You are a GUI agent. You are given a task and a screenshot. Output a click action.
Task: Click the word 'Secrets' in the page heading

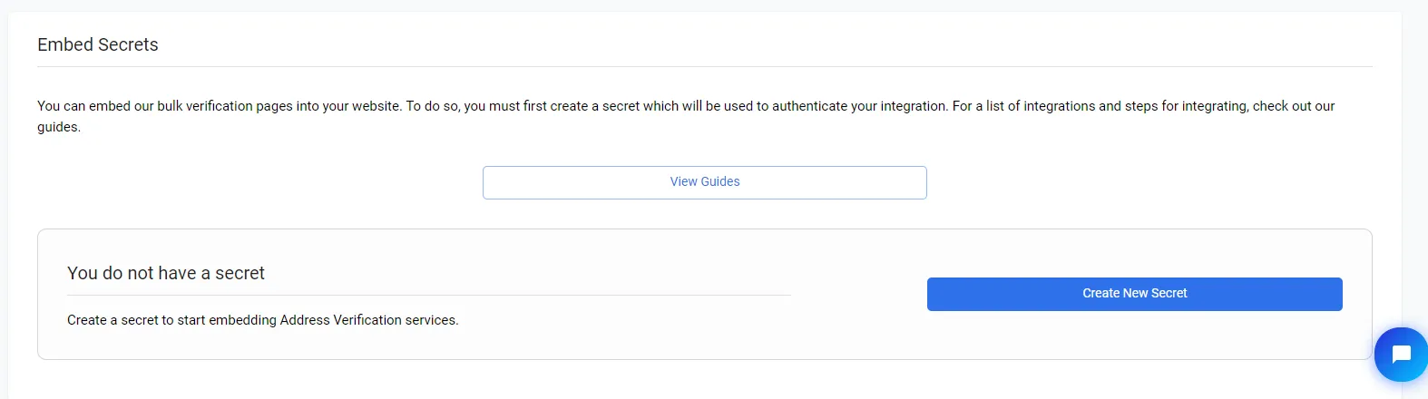[128, 44]
